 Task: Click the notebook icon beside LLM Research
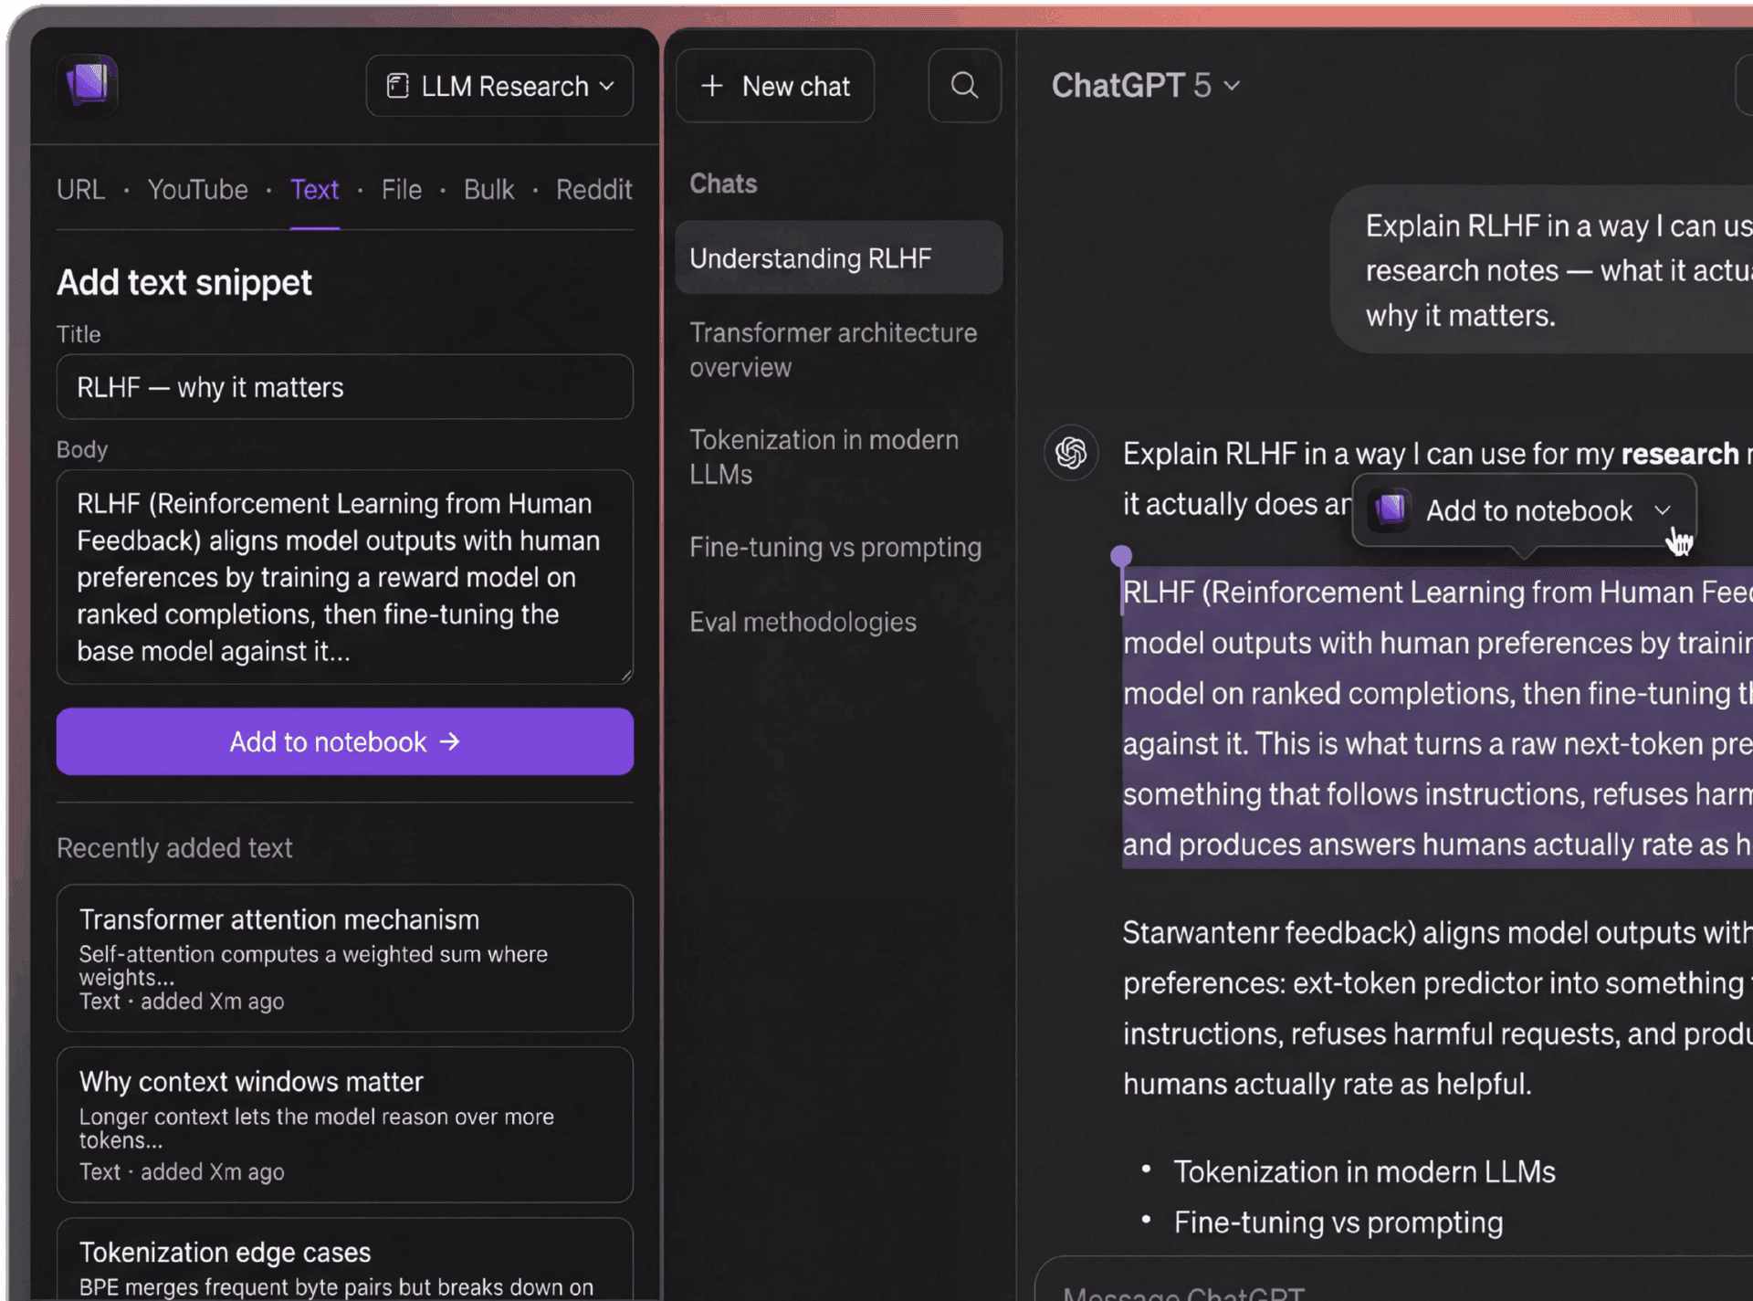[397, 86]
